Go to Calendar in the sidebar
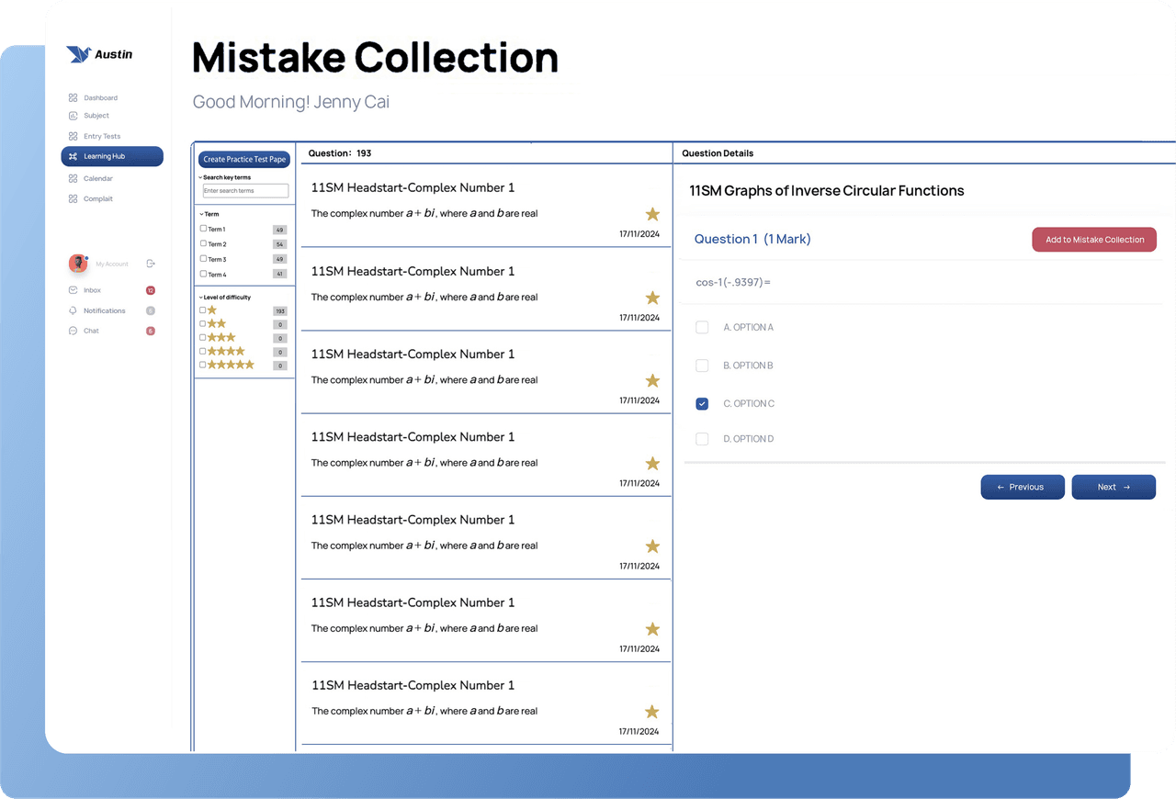This screenshot has height=799, width=1176. (98, 178)
